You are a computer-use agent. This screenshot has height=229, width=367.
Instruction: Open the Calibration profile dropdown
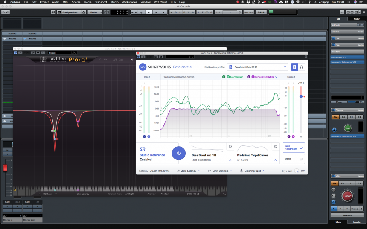click(x=257, y=67)
